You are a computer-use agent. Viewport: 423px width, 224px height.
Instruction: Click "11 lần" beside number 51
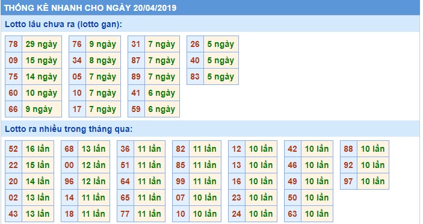(x=149, y=165)
